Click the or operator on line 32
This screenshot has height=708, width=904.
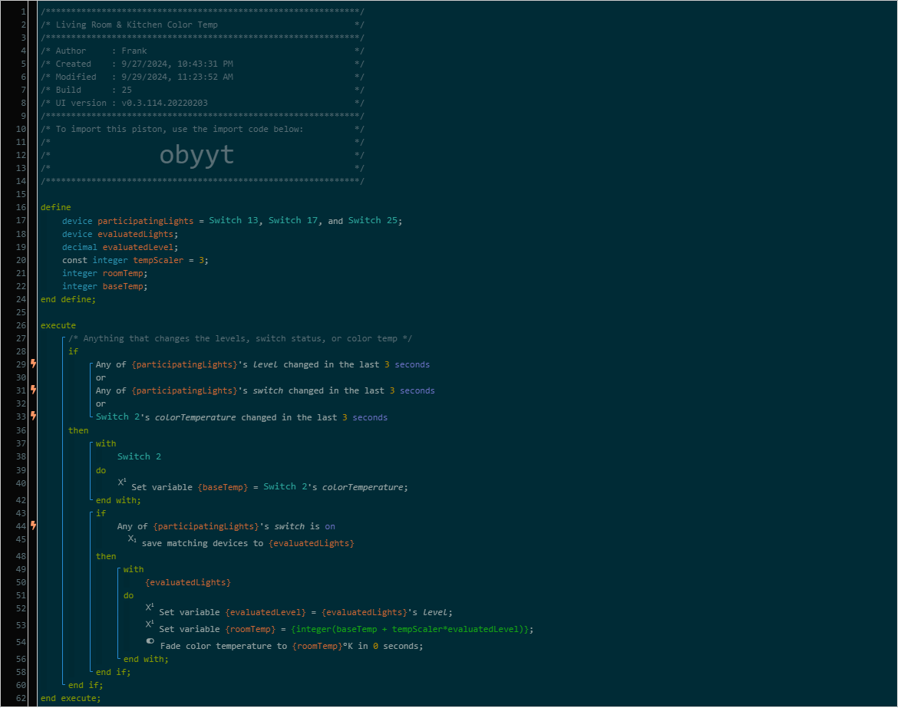click(x=101, y=404)
